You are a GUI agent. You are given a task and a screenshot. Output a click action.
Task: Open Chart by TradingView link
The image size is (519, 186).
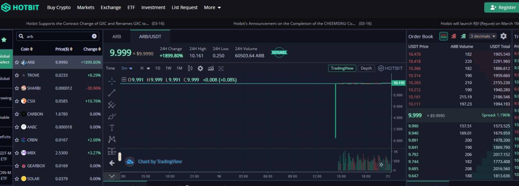tap(160, 162)
